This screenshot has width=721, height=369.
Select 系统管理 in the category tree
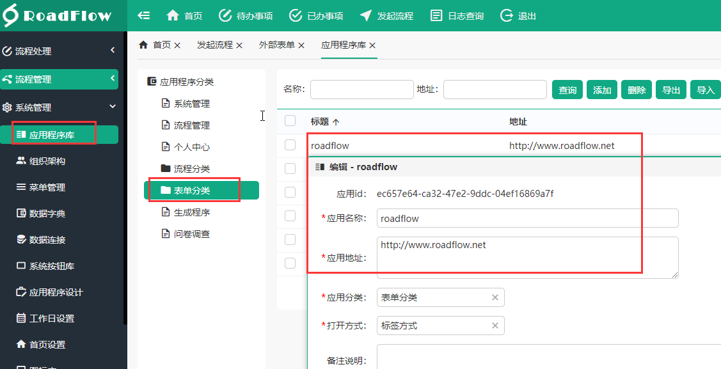186,104
